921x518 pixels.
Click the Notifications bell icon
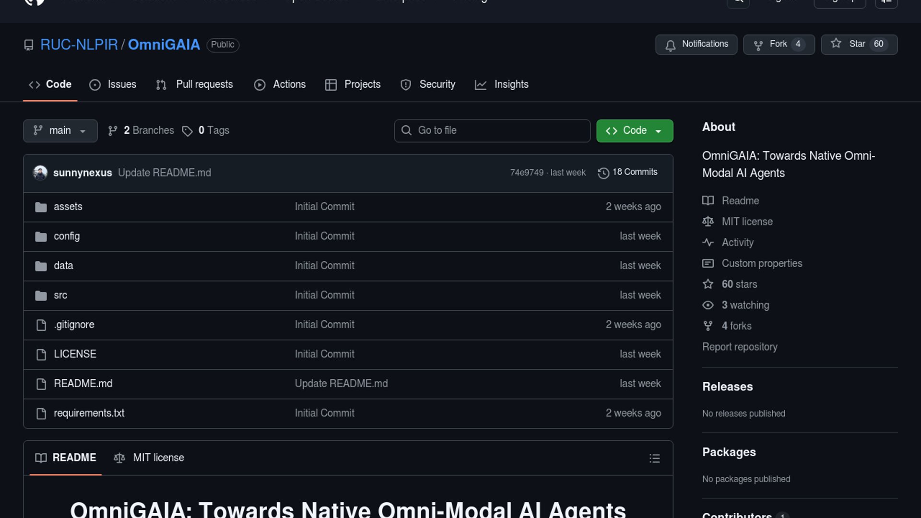(x=671, y=45)
